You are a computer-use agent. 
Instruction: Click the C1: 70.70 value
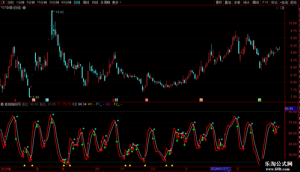tap(64, 104)
